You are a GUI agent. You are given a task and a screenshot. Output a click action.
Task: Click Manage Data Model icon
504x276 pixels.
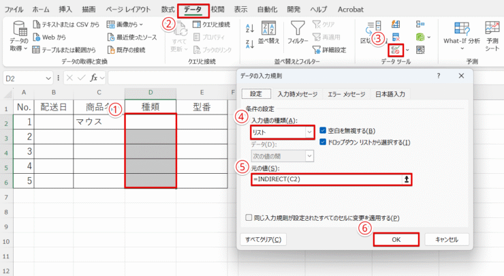(x=420, y=50)
